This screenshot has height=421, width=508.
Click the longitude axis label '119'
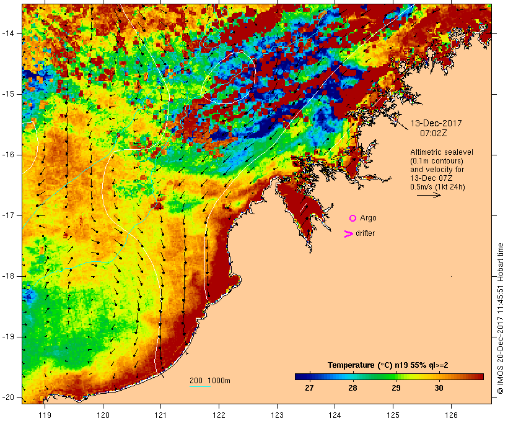45,415
